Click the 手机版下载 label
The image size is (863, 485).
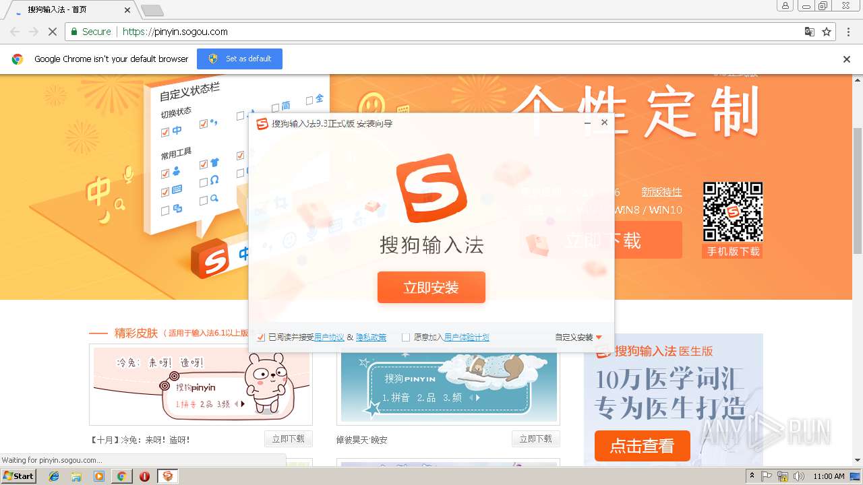tap(733, 251)
